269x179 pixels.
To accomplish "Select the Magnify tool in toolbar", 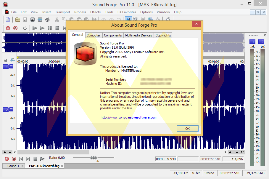I will (x=136, y=19).
